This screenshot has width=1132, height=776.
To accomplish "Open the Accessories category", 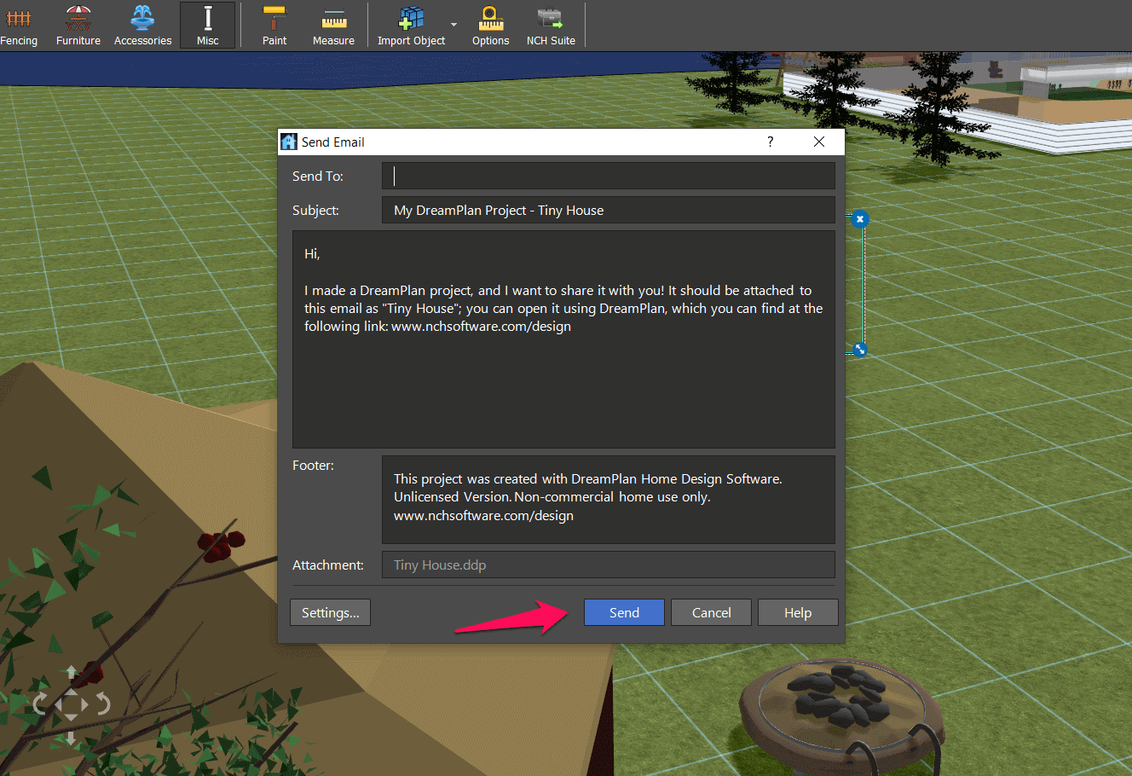I will click(142, 26).
